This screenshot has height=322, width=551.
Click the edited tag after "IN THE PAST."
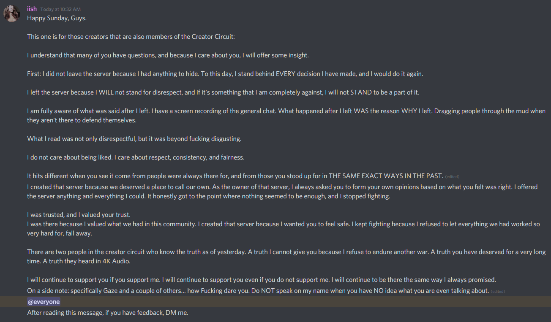click(452, 176)
